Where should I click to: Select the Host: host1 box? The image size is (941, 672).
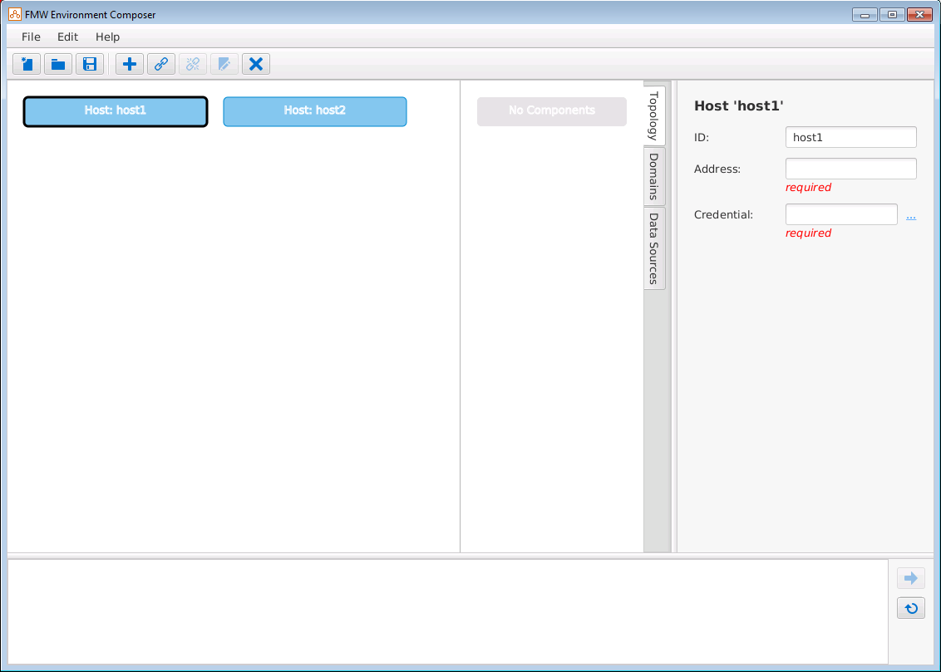116,111
